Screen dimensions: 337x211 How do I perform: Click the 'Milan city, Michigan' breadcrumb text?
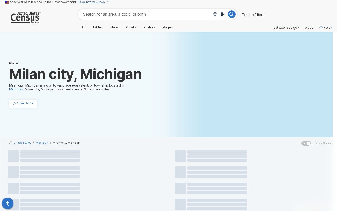click(66, 143)
